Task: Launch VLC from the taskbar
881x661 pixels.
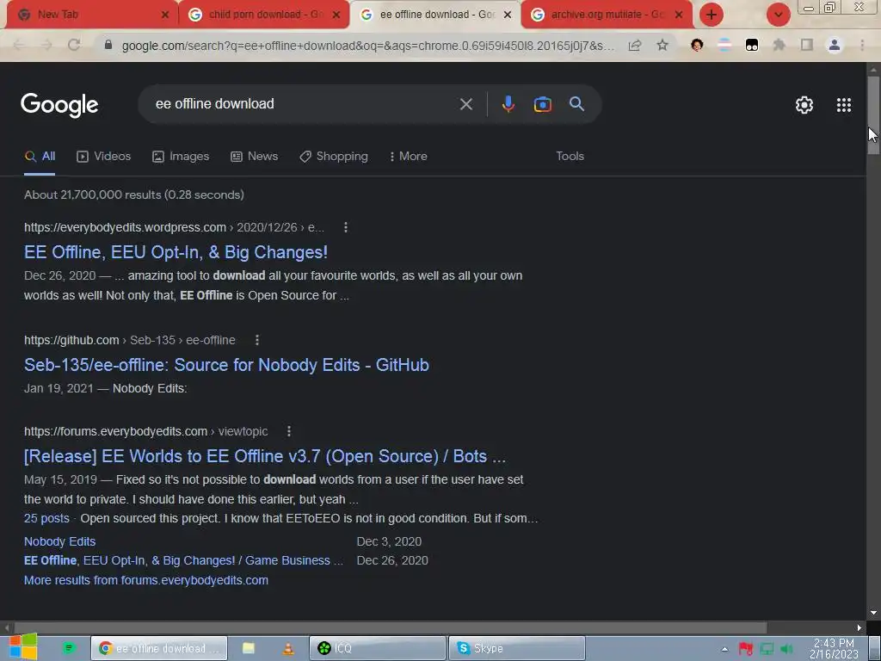Action: click(287, 648)
